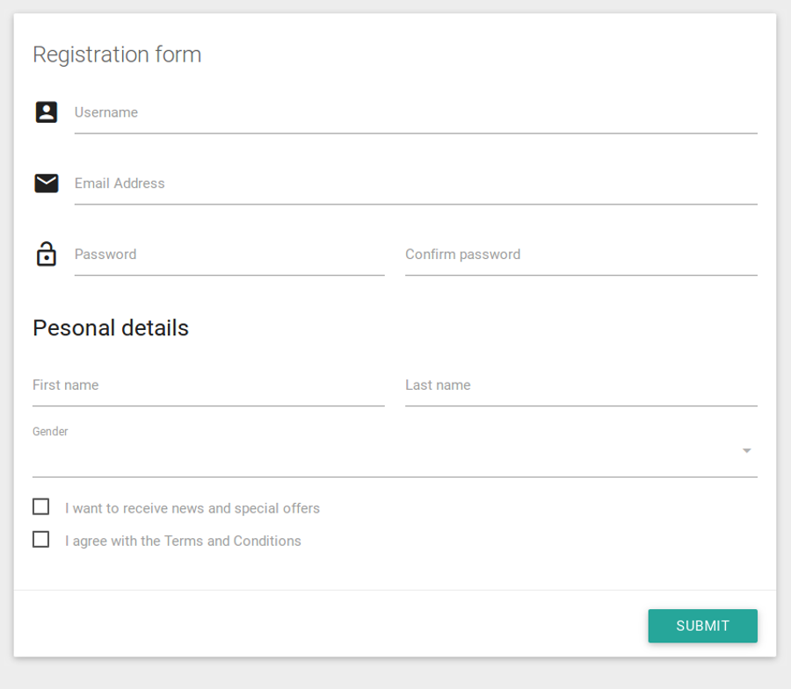
Task: Click the "Pesonal details" section heading
Action: click(111, 328)
